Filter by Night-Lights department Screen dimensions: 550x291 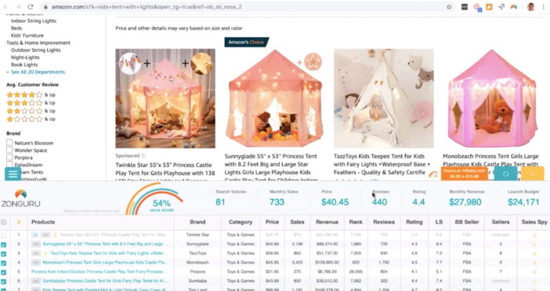click(x=25, y=57)
